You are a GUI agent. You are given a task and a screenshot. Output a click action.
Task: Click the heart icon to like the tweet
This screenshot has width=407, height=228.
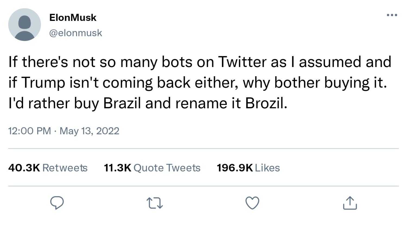pos(252,202)
